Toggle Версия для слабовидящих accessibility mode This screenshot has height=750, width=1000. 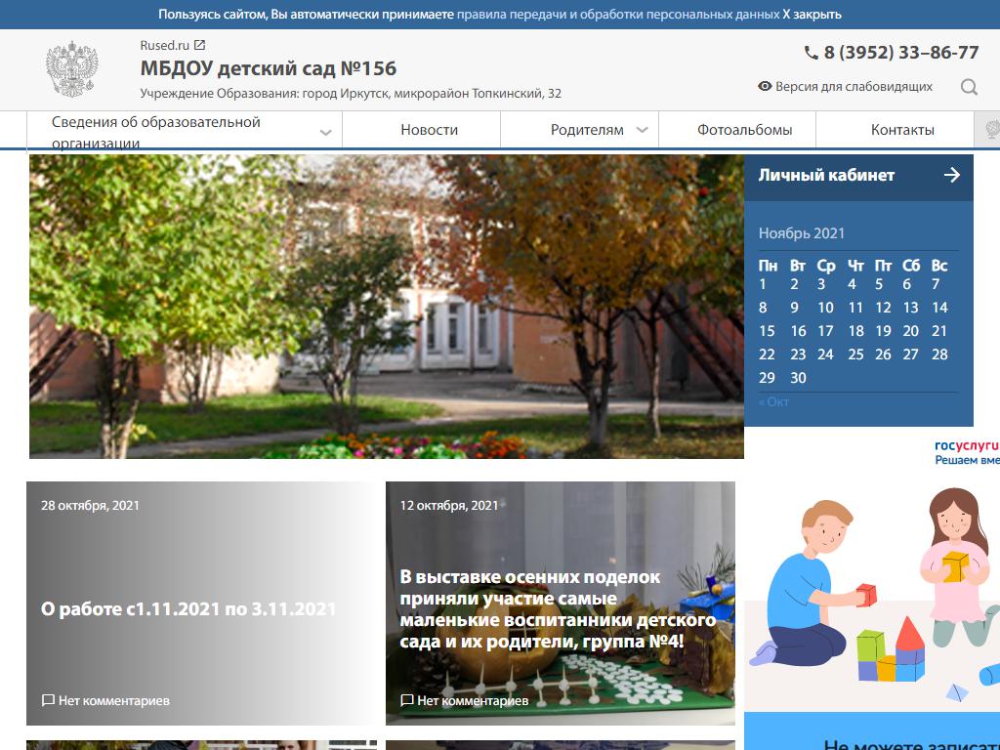tap(846, 87)
